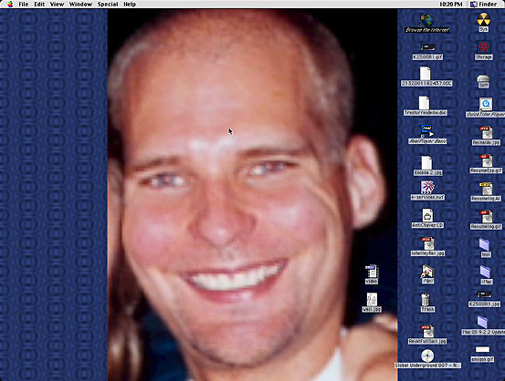Select the Storage disk icon
This screenshot has width=505, height=381.
[483, 47]
